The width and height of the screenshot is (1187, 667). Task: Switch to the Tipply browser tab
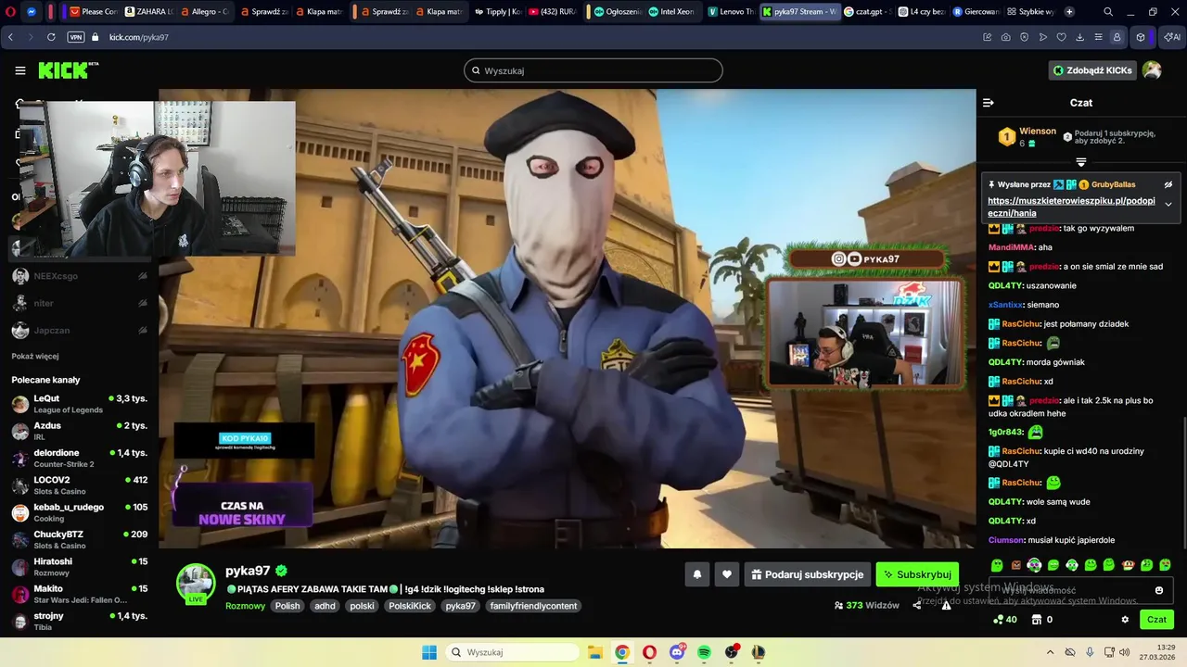(x=499, y=12)
